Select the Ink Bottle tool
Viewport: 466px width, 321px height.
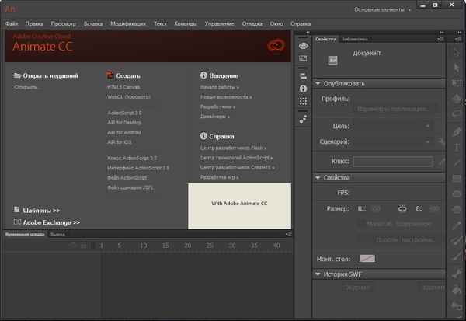coord(457,305)
